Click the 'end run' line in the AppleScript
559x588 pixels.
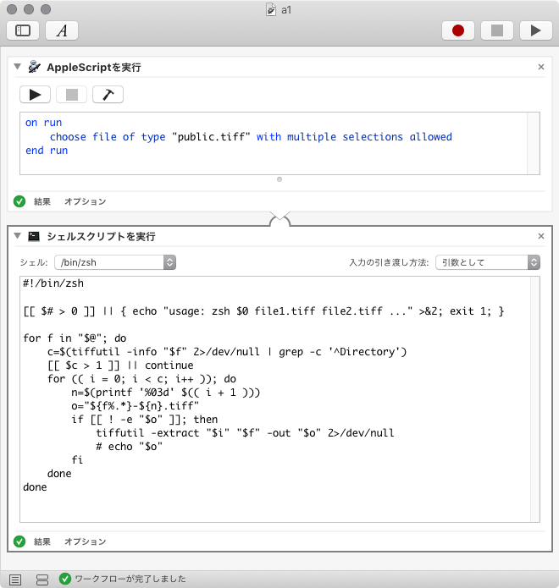[47, 151]
